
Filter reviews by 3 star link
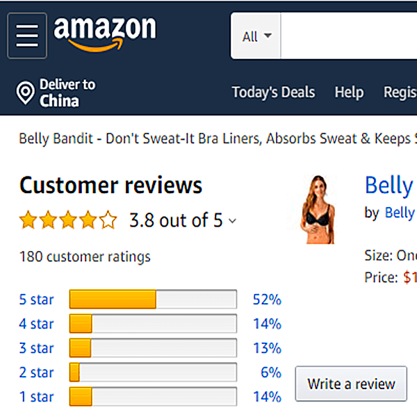point(36,348)
